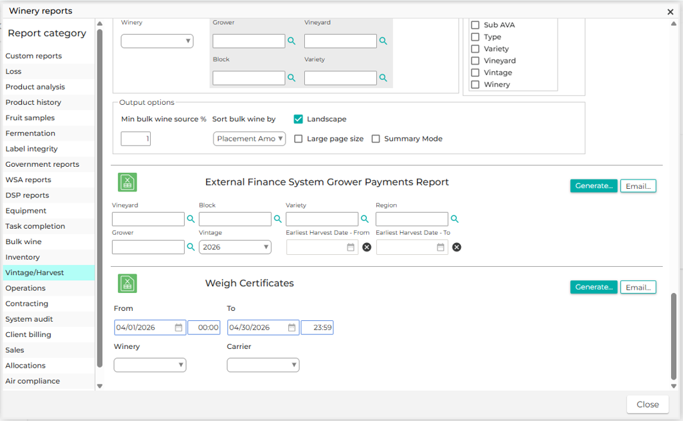Check the Winery checkbox

pyautogui.click(x=475, y=84)
